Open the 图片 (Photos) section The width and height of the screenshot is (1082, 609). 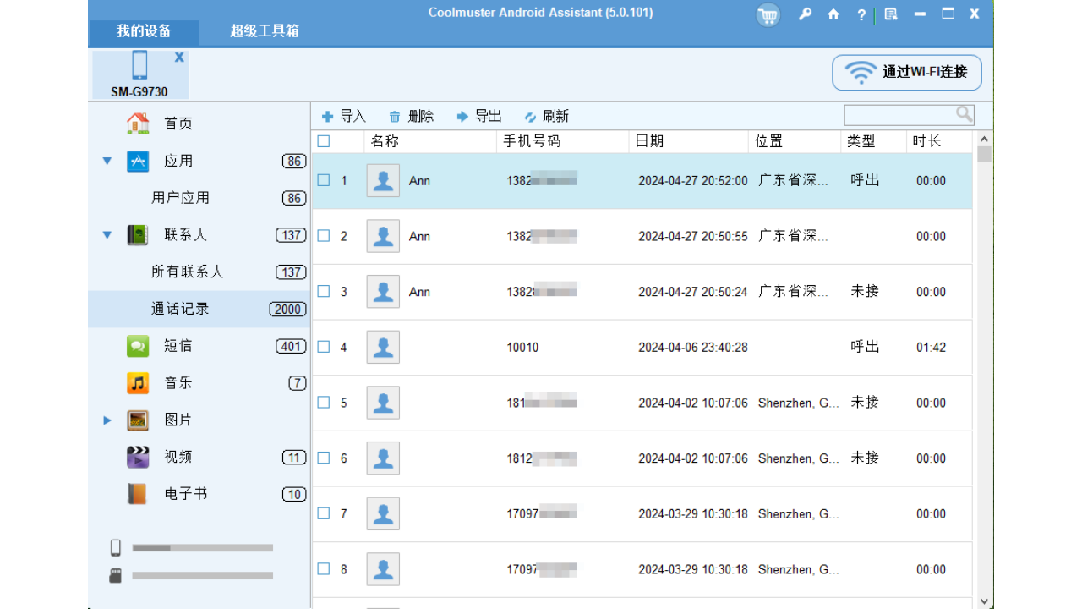point(178,420)
